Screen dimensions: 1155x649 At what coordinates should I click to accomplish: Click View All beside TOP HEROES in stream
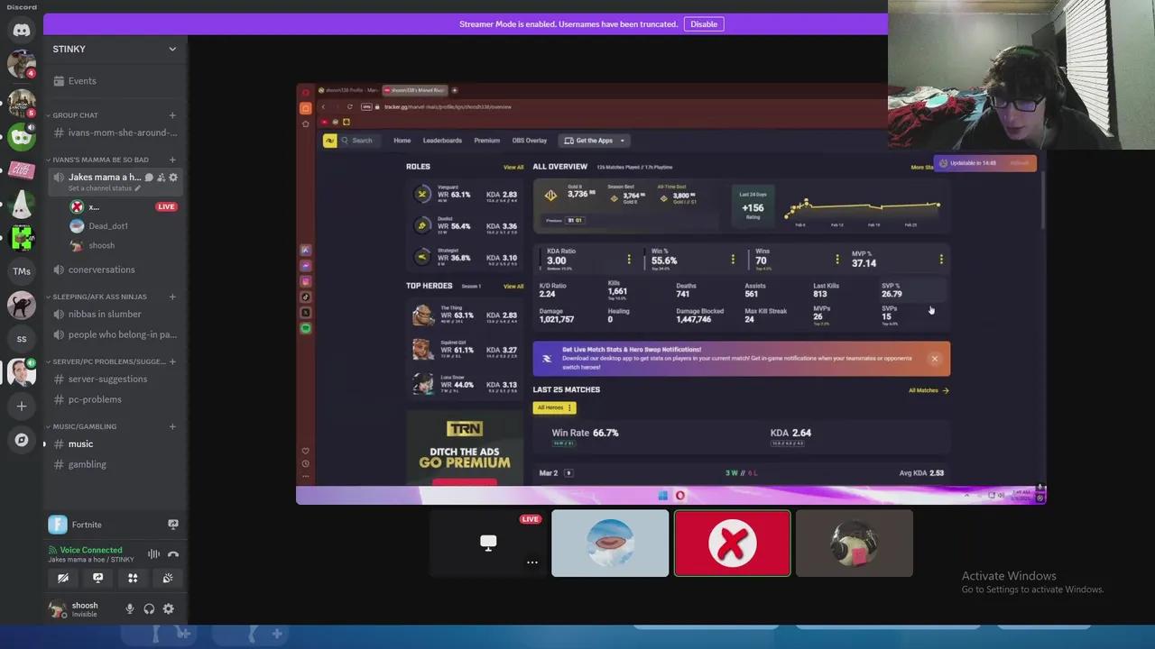pos(513,286)
